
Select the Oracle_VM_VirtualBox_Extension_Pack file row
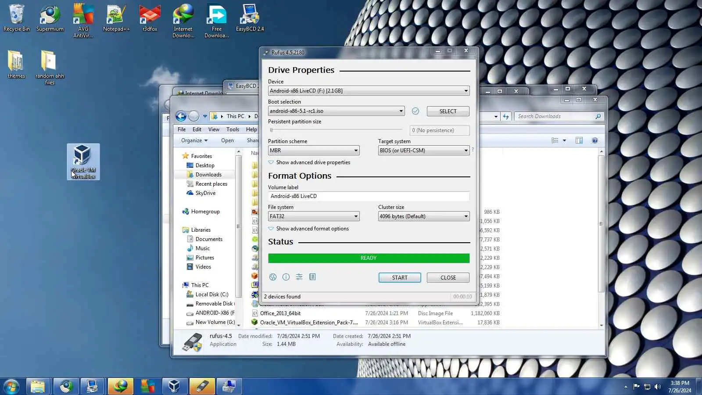(x=375, y=323)
